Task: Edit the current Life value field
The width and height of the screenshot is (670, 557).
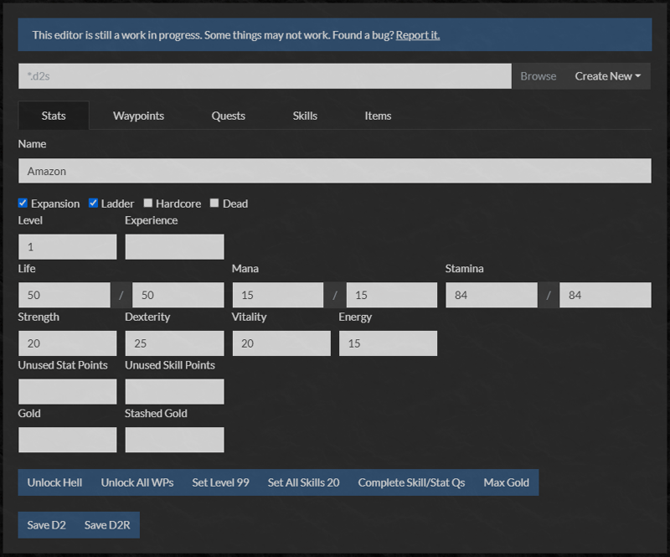Action: 64,295
